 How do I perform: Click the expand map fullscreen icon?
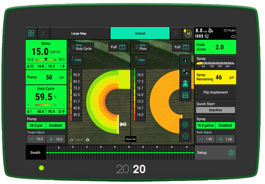185,72
